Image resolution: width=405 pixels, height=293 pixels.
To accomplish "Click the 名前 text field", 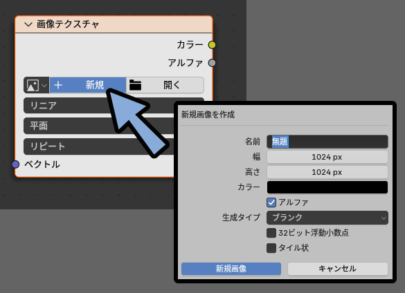I will 327,142.
